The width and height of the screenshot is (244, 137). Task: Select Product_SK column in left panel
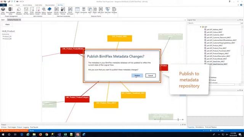(7, 37)
